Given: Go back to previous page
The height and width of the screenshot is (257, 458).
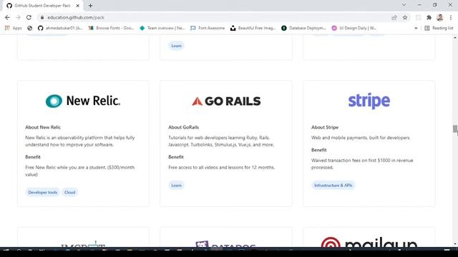Looking at the screenshot, I should (x=7, y=17).
